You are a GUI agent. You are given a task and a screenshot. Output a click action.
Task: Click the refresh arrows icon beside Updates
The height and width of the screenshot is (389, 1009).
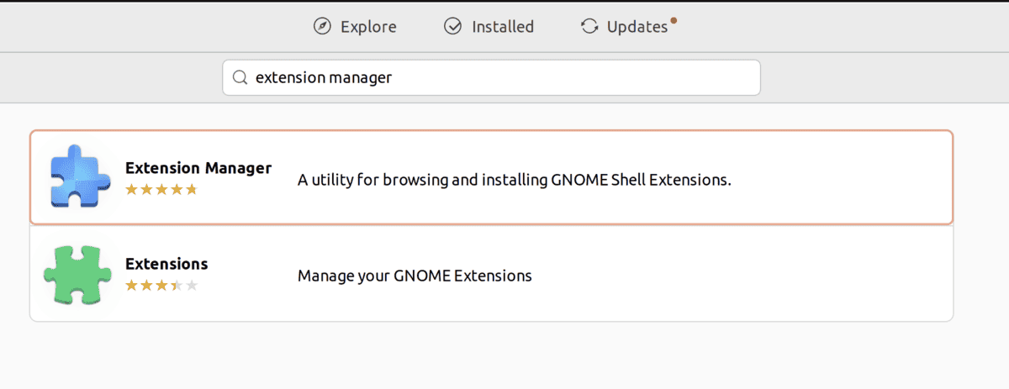click(x=589, y=27)
